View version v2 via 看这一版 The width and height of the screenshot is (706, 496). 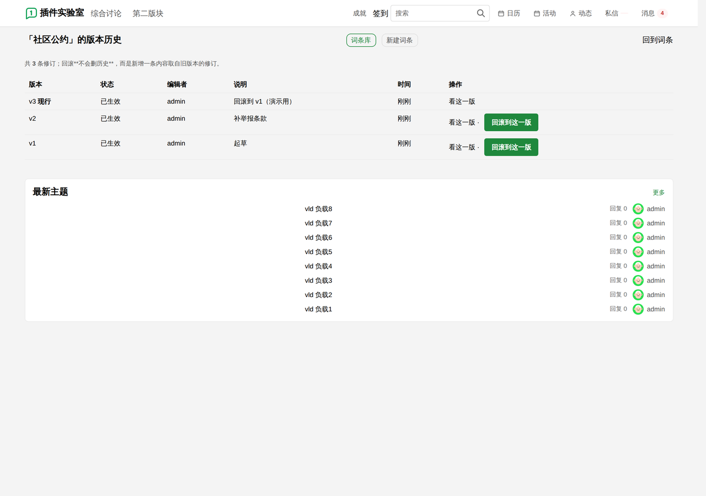(x=462, y=122)
